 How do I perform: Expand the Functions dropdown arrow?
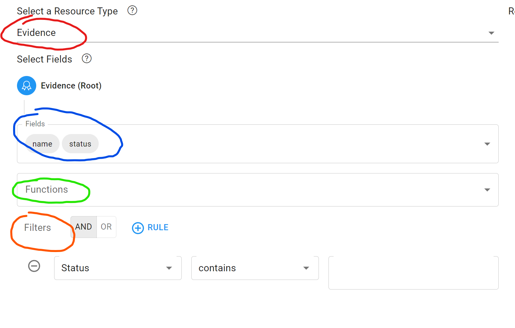pos(487,190)
